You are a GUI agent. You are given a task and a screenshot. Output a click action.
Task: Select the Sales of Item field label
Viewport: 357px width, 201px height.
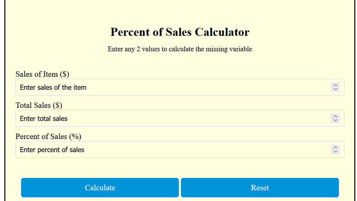click(42, 74)
